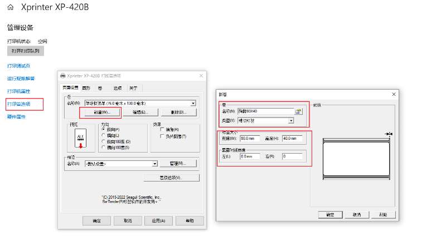
Task: Click the label preview image in new stock dialog
Action: (x=356, y=159)
